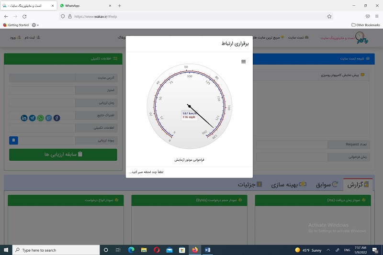The width and height of the screenshot is (383, 255).
Task: Open the Firefox application menu
Action: (377, 16)
